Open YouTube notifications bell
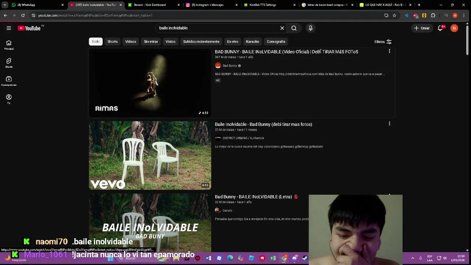The width and height of the screenshot is (471, 265). pyautogui.click(x=440, y=28)
